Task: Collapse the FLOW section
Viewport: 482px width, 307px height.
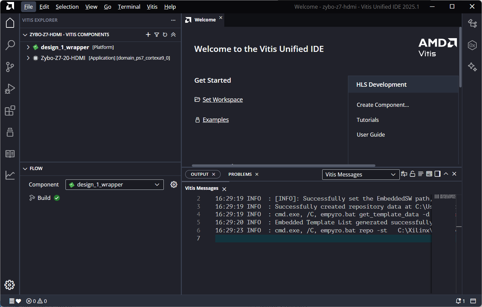Action: tap(25, 168)
